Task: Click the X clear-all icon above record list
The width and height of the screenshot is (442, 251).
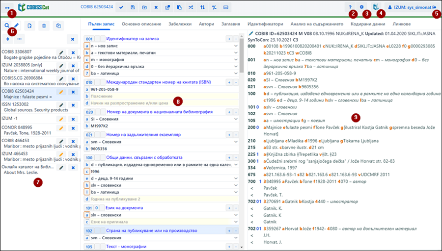Action: pos(73,39)
